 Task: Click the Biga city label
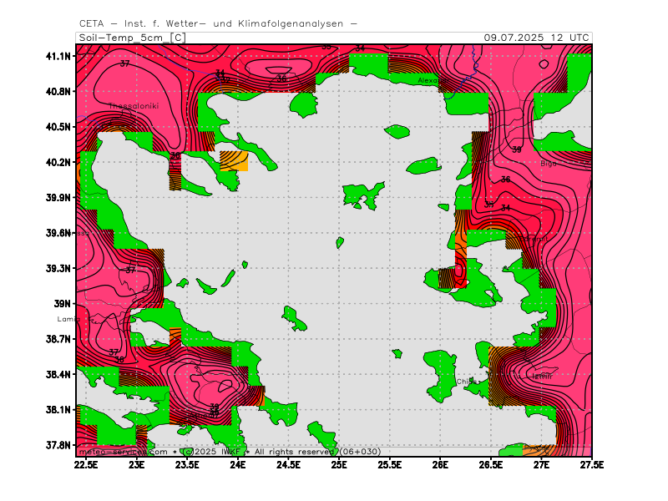point(549,164)
